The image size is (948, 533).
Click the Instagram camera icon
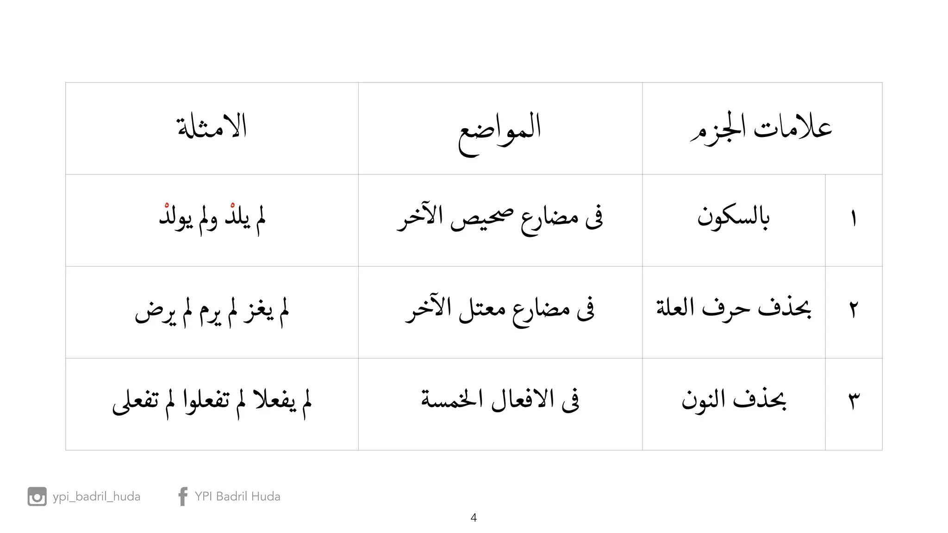coord(37,496)
